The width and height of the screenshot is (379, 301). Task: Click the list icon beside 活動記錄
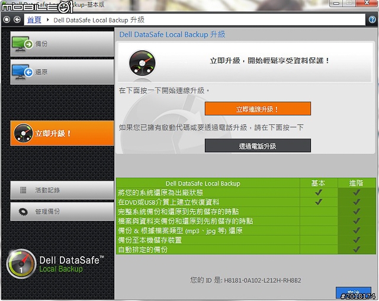23,190
